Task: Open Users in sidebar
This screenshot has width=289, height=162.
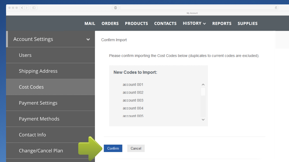Action: tap(51, 55)
